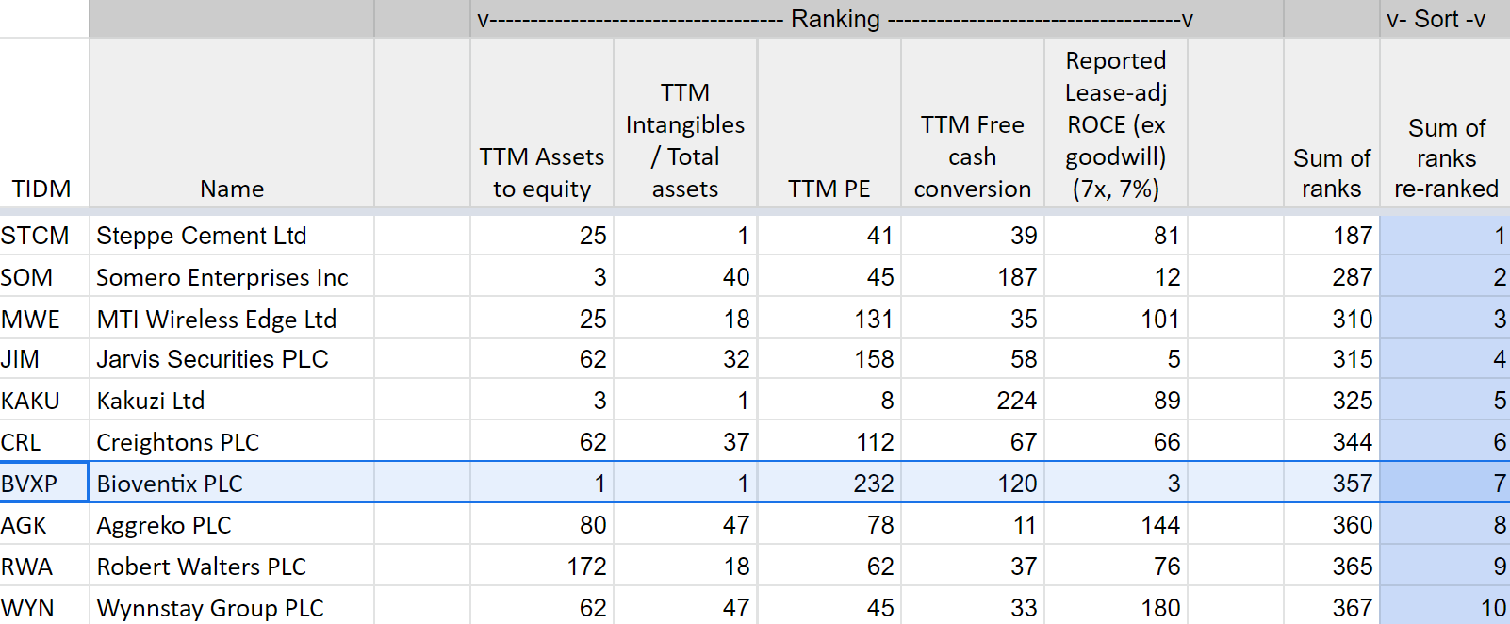Click the SOM ticker cell
This screenshot has width=1510, height=624.
coord(44,277)
